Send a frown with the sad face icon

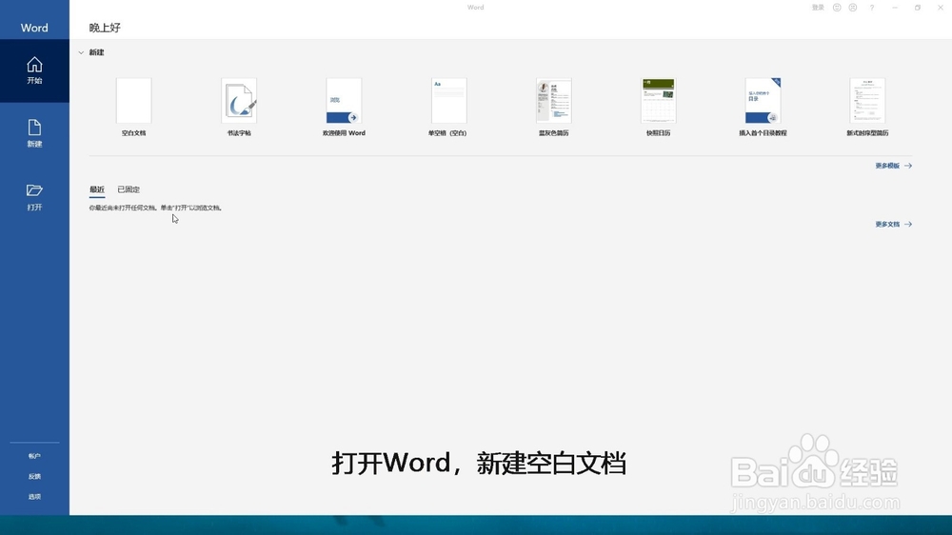[x=853, y=8]
